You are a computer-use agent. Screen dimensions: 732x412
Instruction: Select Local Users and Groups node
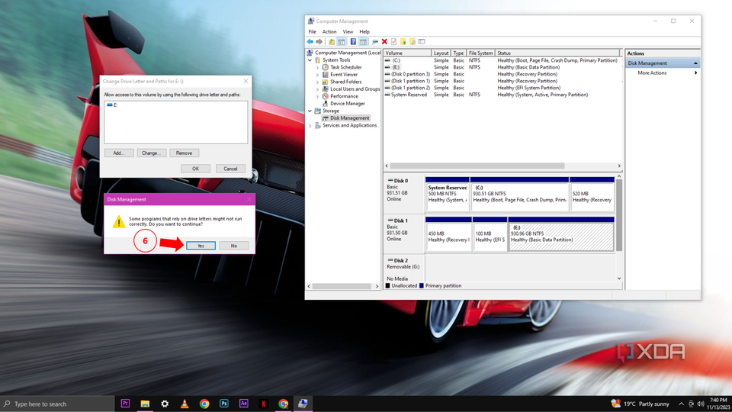coord(355,89)
